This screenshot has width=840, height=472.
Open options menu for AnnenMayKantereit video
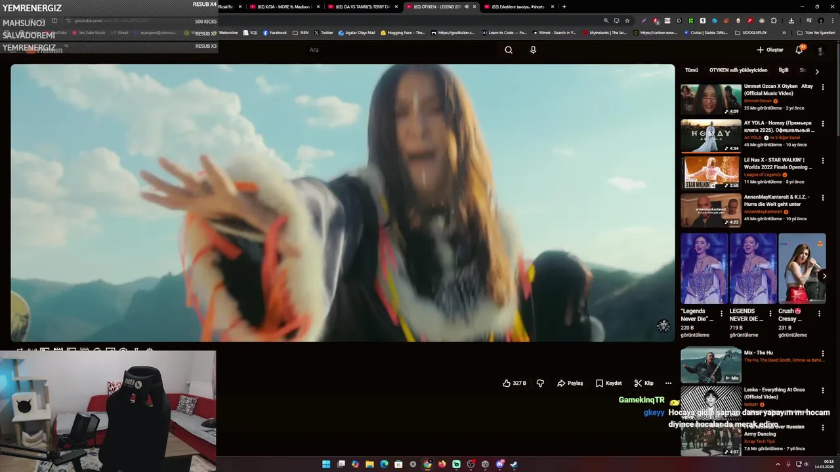(823, 197)
